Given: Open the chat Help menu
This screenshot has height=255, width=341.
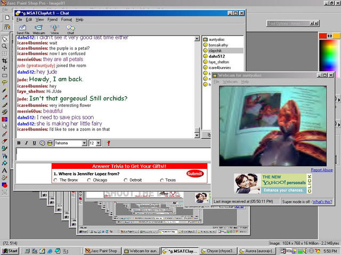Looking at the screenshot, I should 79,20.
